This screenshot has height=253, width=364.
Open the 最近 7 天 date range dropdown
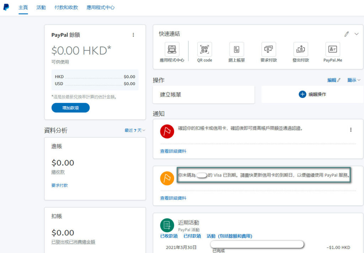coord(135,130)
